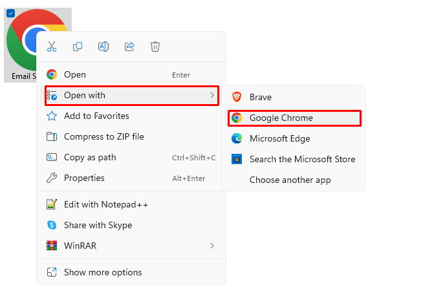Choose Copy as path
Viewport: 434px width, 287px height.
[131, 157]
